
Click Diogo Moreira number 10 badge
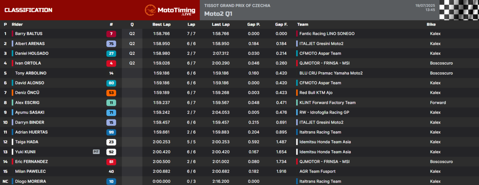click(111, 181)
